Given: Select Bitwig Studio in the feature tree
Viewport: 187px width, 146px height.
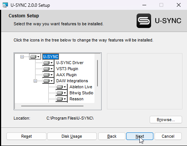Looking at the screenshot, I should (x=81, y=93).
